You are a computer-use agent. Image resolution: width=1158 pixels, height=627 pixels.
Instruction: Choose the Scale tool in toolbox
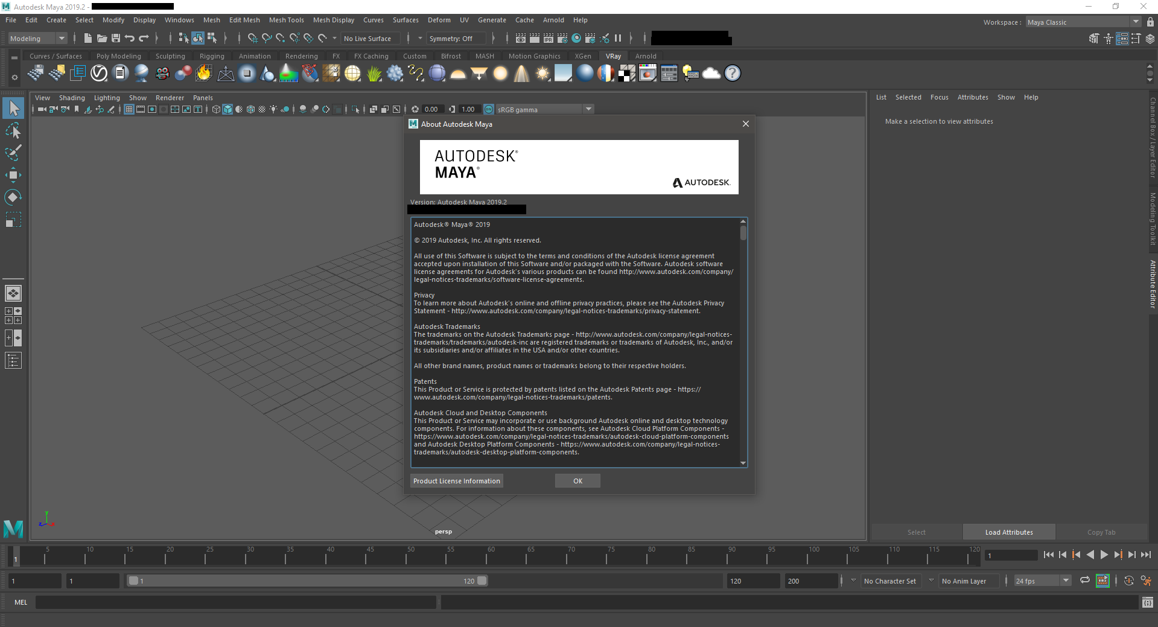click(13, 220)
